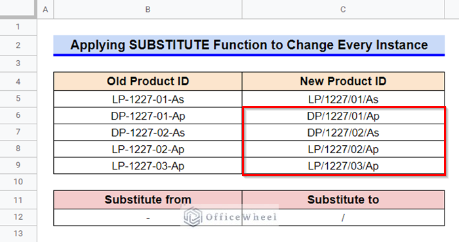Screen dimensions: 459x242
Task: Click the New Product ID header cell
Action: click(x=343, y=81)
